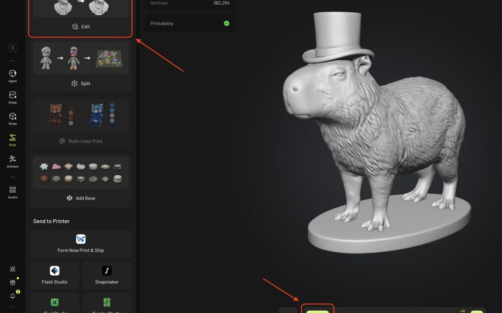
Task: Open the notifications bell
Action: tap(13, 296)
